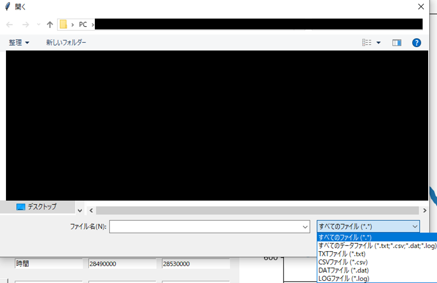Image resolution: width=437 pixels, height=283 pixels.
Task: Go back with the left arrow
Action: coord(10,25)
